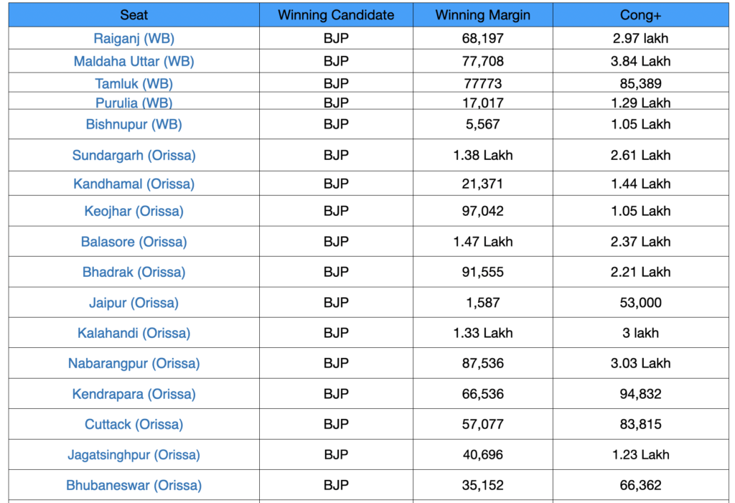Select the Cong+ column header
The image size is (735, 503).
(x=640, y=15)
